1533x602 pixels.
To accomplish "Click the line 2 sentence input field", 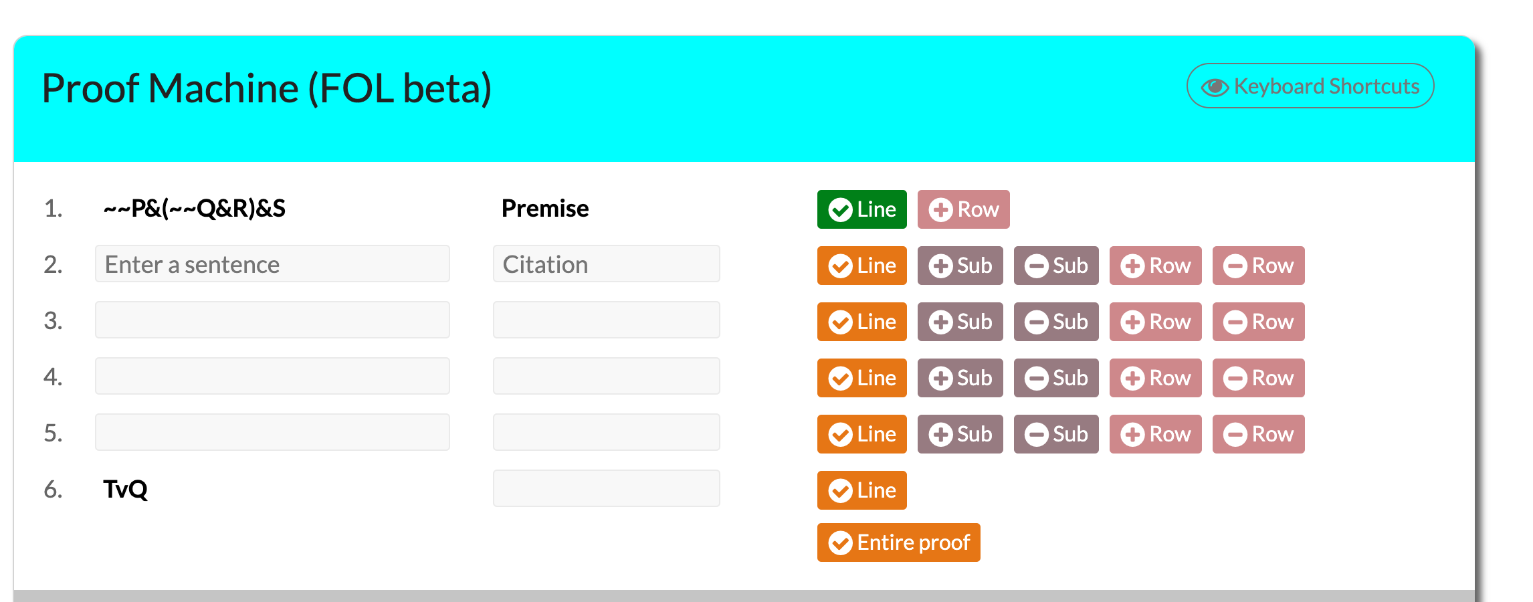I will click(272, 264).
